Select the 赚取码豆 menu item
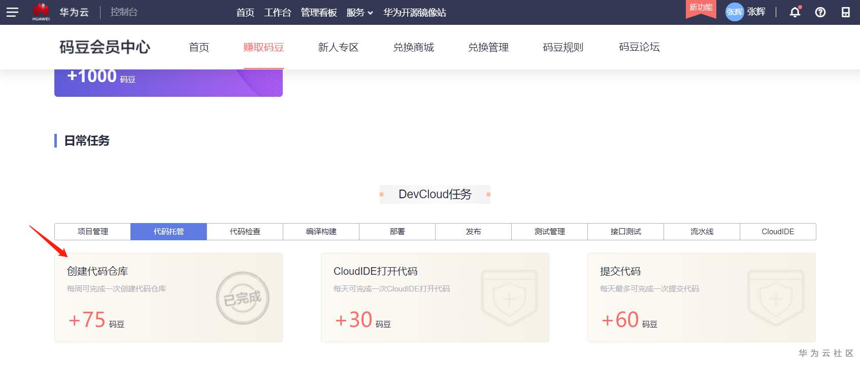The image size is (860, 366). pos(263,47)
